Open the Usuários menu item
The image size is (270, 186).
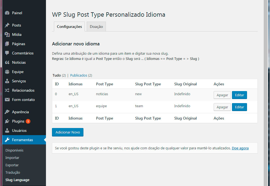coord(19,130)
